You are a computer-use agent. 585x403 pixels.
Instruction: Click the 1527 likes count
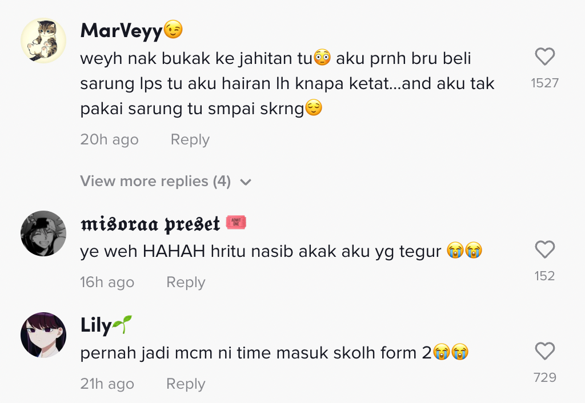coord(544,83)
